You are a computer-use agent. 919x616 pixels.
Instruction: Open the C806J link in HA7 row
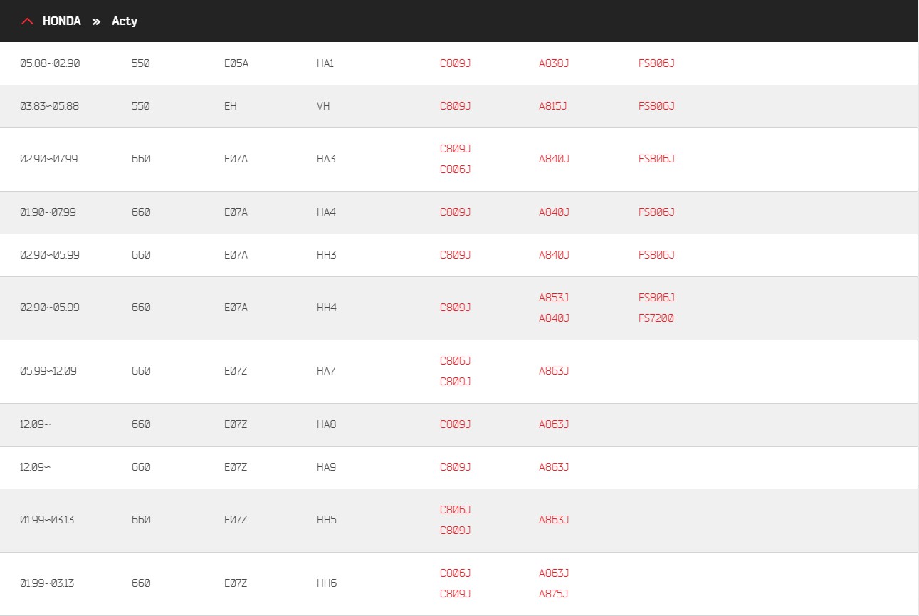pos(456,361)
